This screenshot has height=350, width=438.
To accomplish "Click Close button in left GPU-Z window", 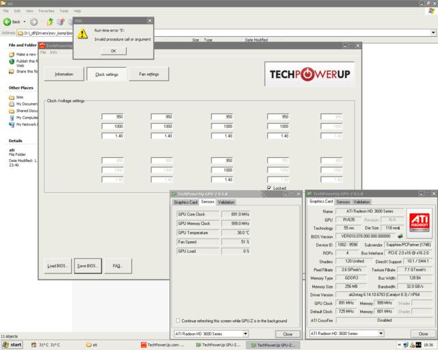I will coord(287,334).
